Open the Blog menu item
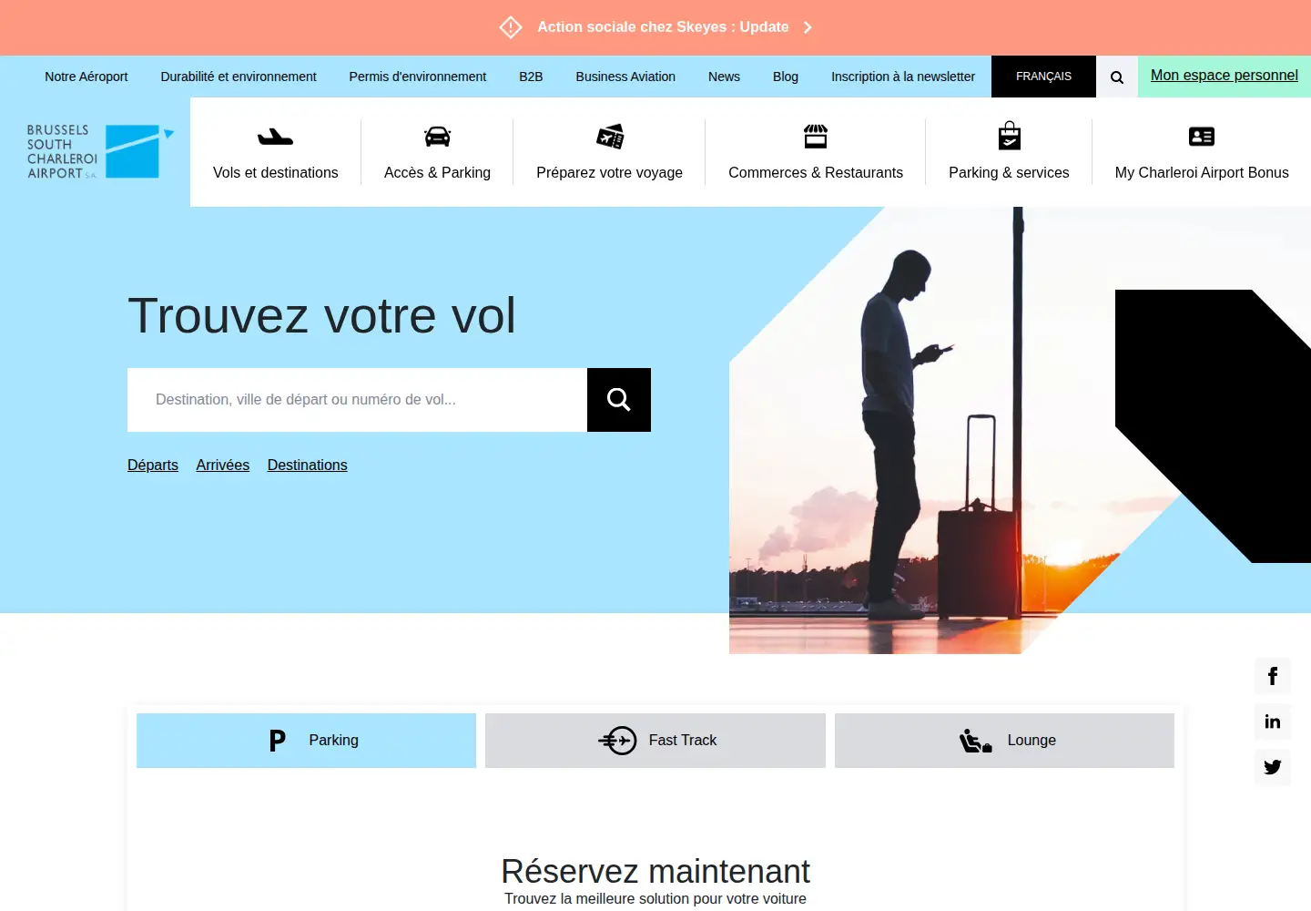1311x911 pixels. (786, 77)
